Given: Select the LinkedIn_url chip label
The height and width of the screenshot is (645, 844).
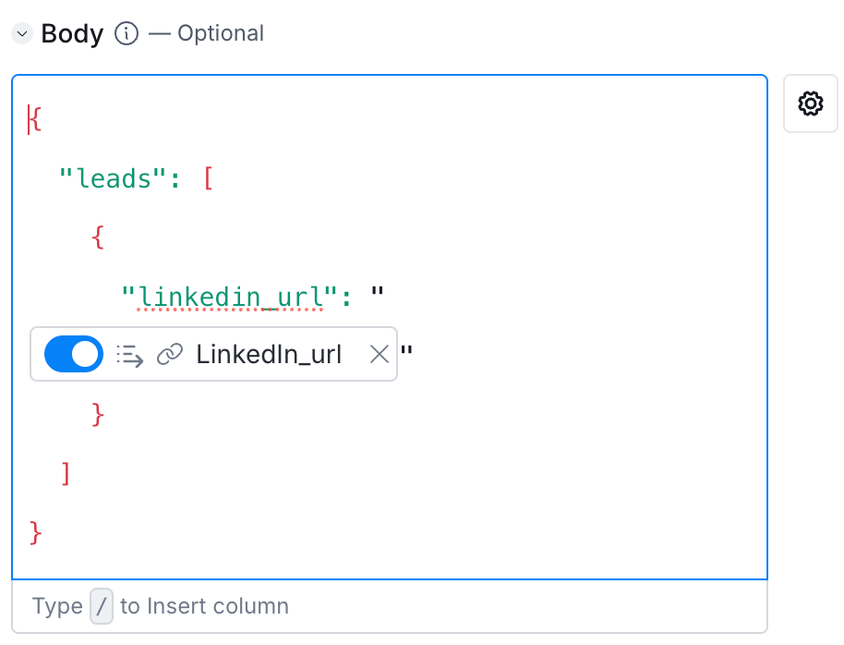Looking at the screenshot, I should pos(269,354).
